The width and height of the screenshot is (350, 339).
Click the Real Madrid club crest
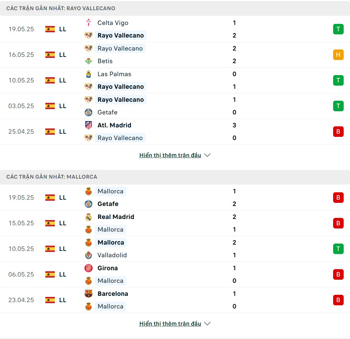point(89,217)
